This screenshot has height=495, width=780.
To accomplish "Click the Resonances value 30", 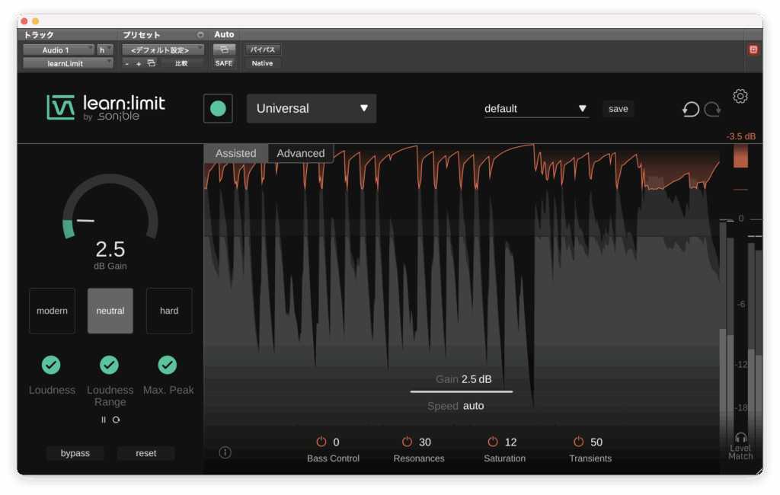I will pos(425,442).
